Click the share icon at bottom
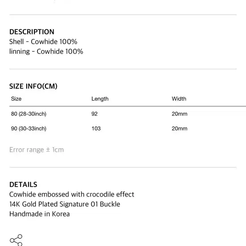The height and width of the screenshot is (246, 246). 16,240
